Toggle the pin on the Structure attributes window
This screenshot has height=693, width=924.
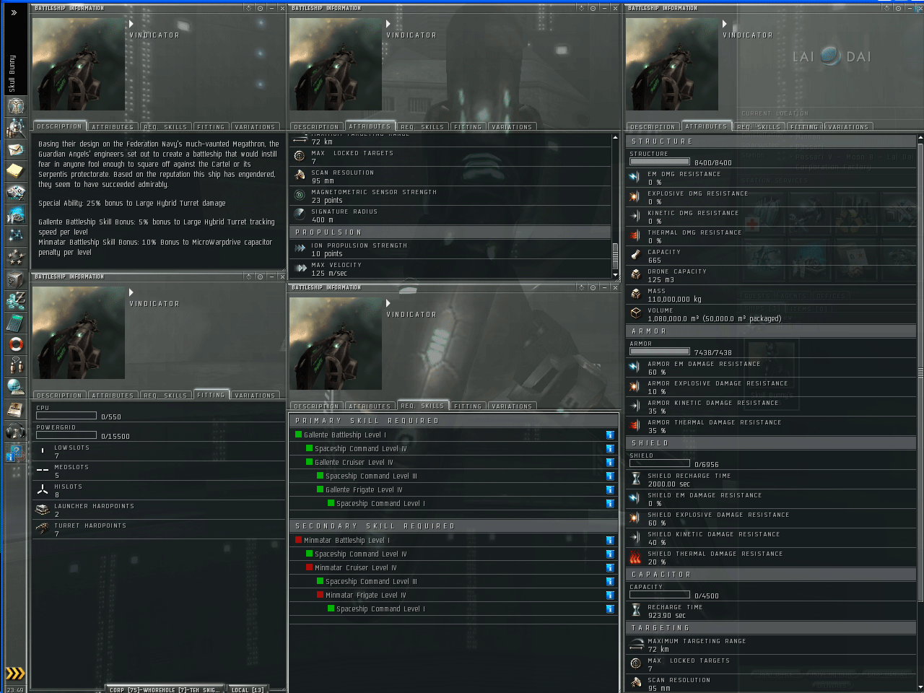[898, 8]
